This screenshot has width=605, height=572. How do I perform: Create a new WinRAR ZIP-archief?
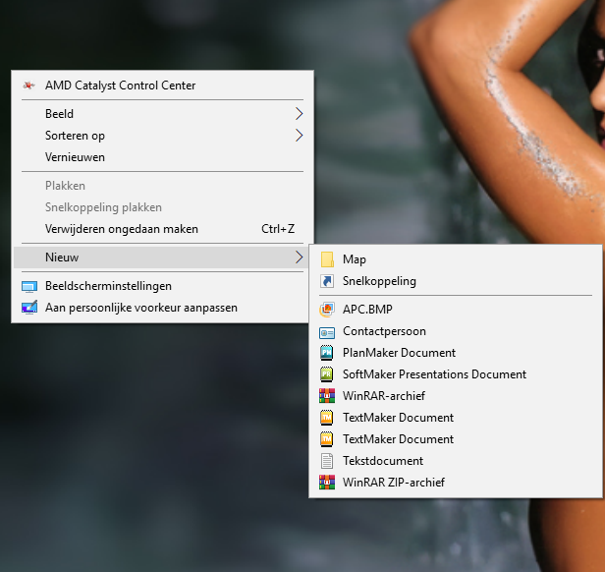393,483
